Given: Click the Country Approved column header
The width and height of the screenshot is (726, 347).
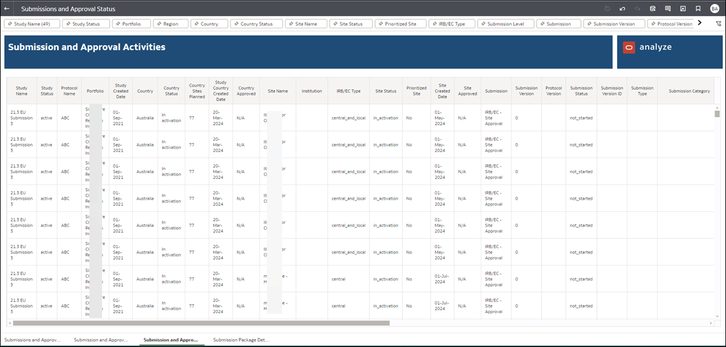Looking at the screenshot, I should (x=246, y=91).
